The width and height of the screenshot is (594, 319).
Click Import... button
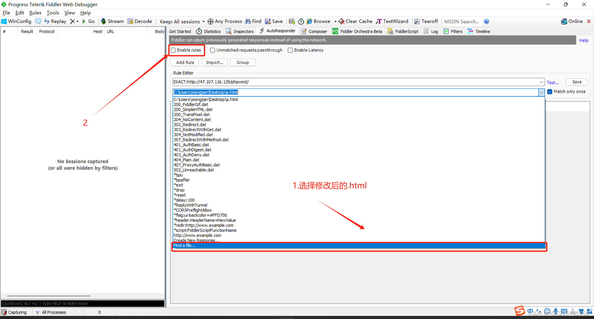214,62
